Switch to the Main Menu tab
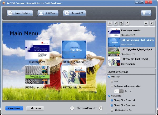The height and width of the screenshot is (115, 158). [x=14, y=108]
